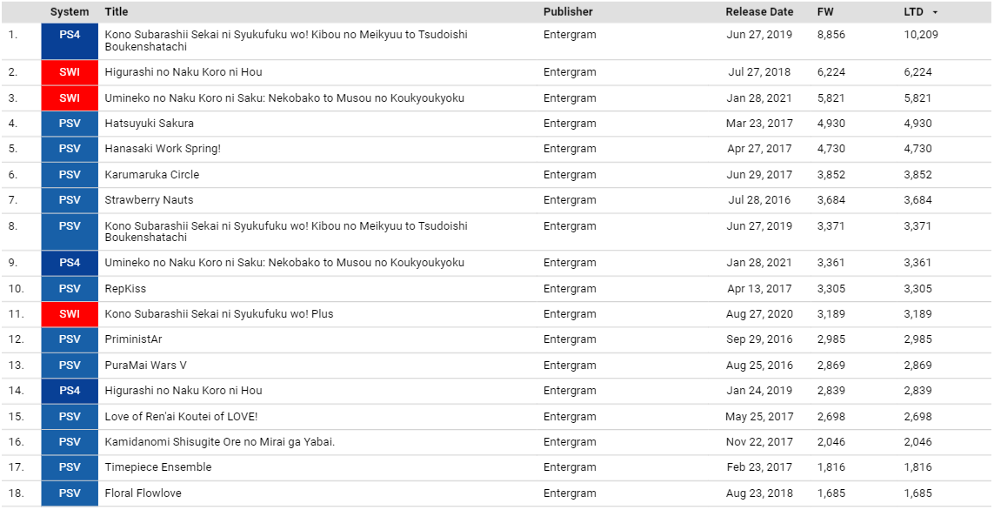
Task: Click PSV badge for PriministAr
Action: click(70, 340)
